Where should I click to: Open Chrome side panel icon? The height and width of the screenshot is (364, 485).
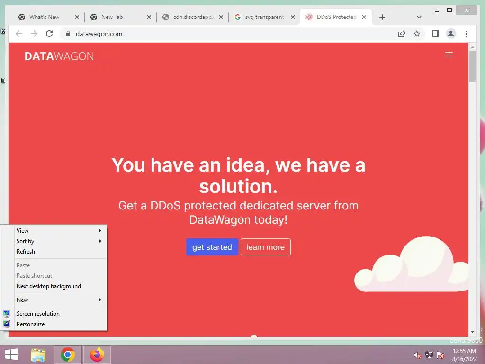coord(436,34)
